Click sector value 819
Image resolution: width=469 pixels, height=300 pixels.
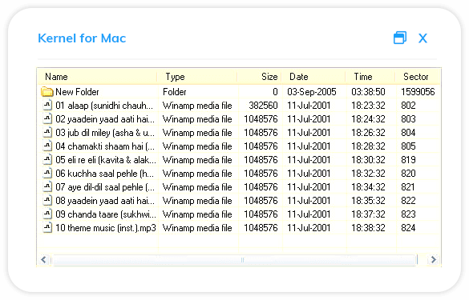tap(408, 160)
